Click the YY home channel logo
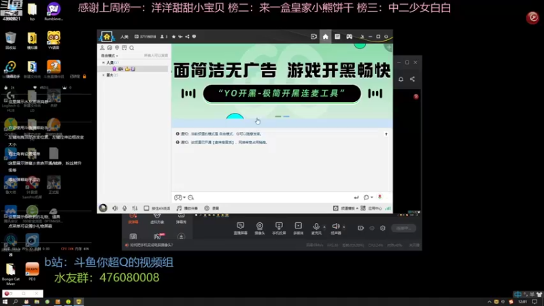Screen dimensions: 544x306 click(x=107, y=37)
